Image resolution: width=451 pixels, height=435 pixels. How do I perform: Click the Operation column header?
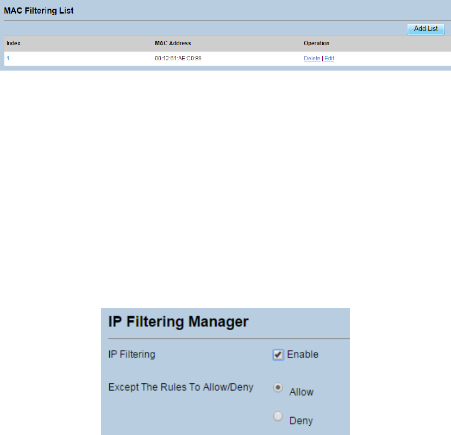(x=316, y=43)
